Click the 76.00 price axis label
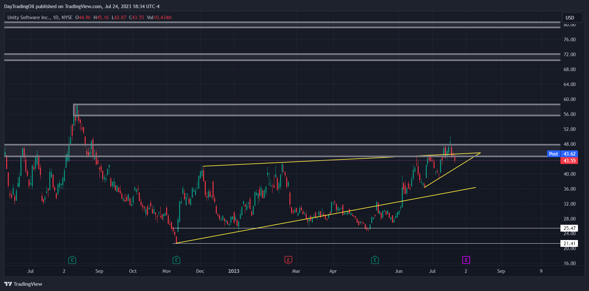589x291 pixels. coord(570,40)
